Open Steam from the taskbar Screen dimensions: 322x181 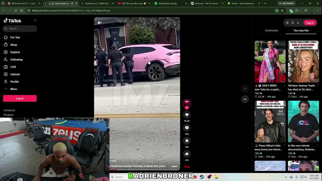(202, 177)
